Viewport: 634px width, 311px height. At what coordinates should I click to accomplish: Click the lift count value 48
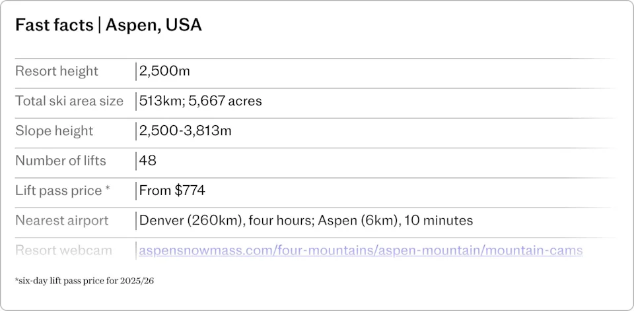pos(148,161)
